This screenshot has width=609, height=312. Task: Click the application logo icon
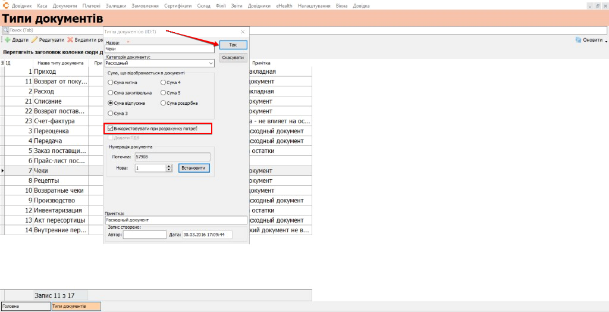tap(5, 6)
